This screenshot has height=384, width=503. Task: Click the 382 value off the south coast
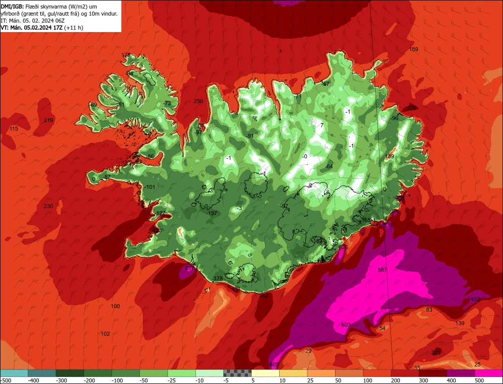tap(264, 296)
